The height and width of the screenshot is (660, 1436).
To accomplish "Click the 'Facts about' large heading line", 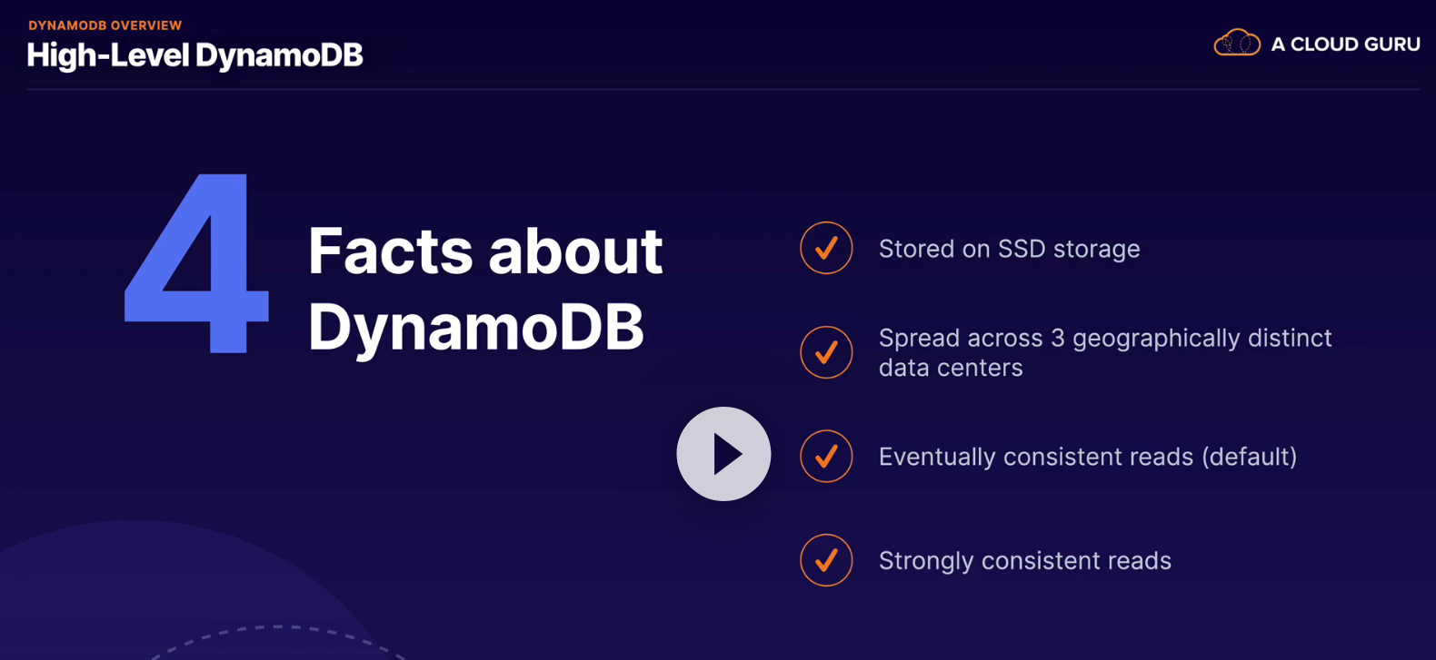I will click(x=485, y=251).
